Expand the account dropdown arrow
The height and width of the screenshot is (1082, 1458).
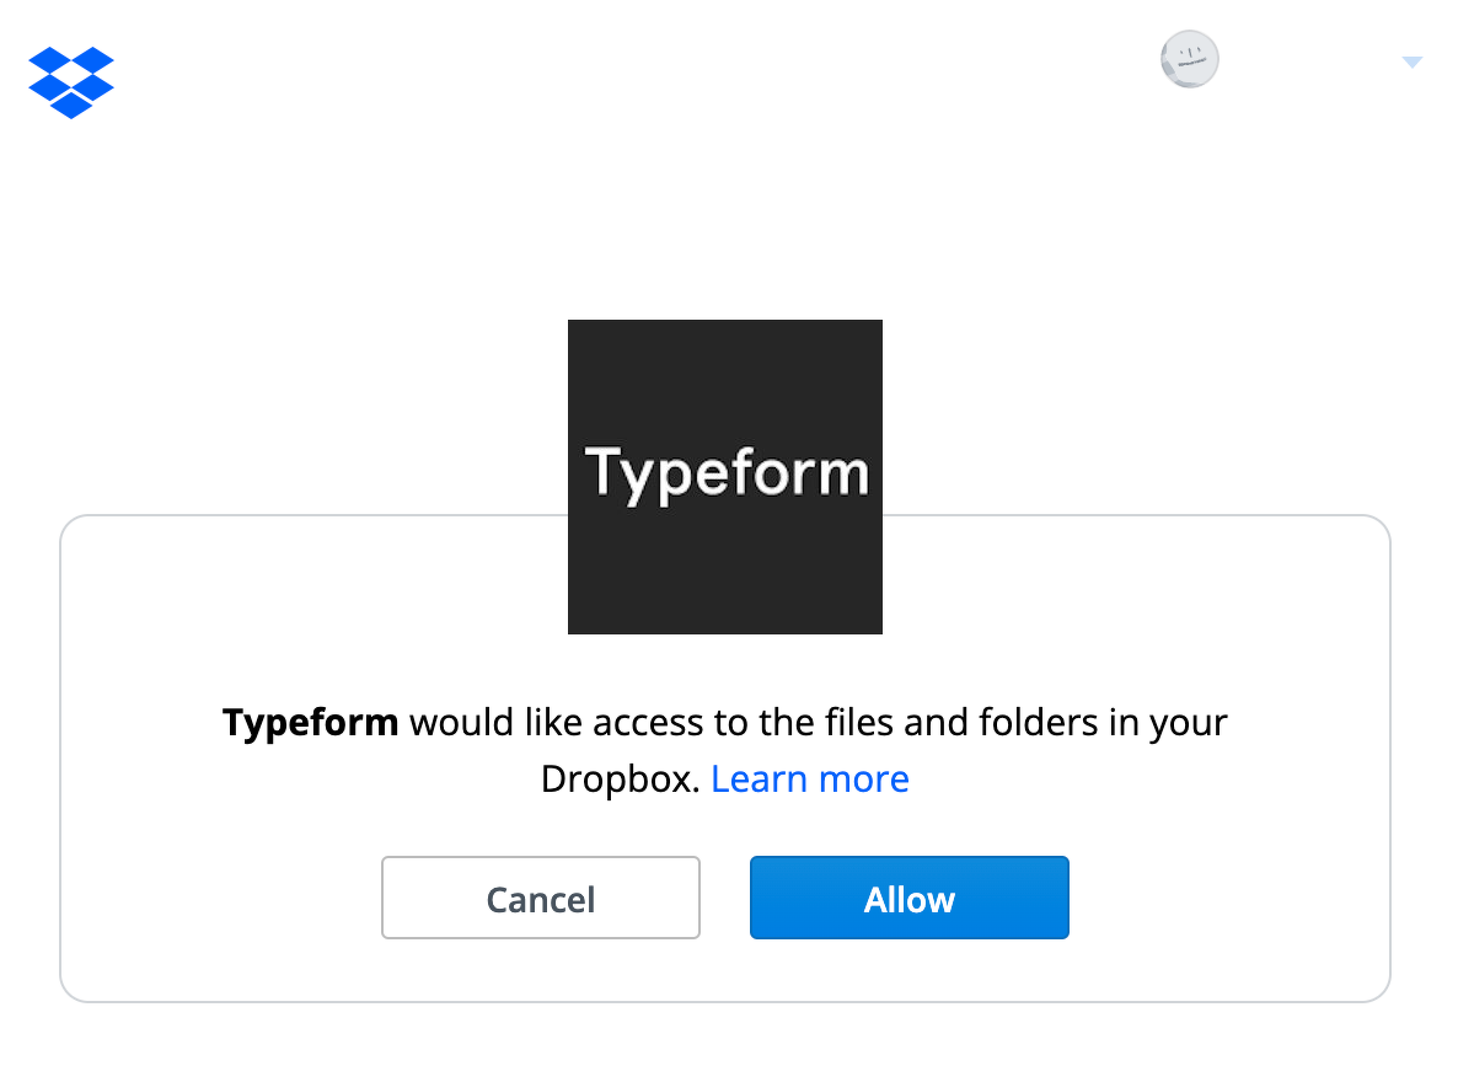click(1412, 62)
